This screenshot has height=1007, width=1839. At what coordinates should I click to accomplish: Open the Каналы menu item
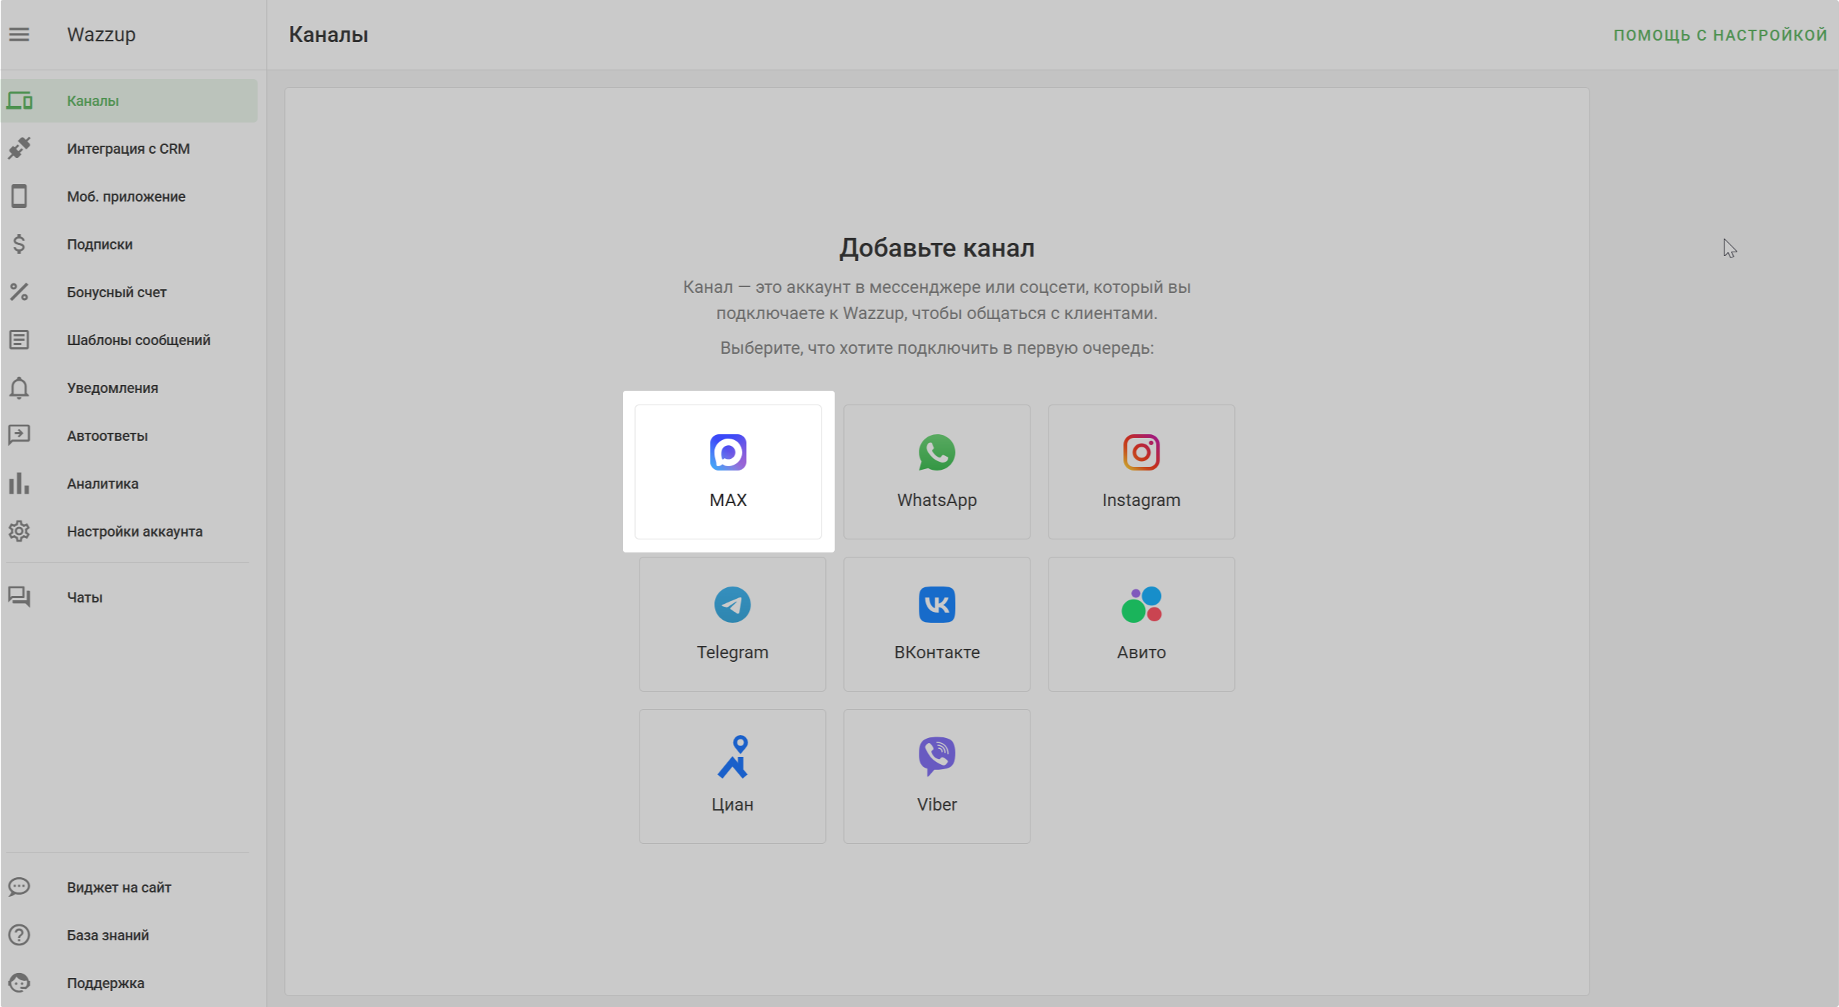[x=129, y=101]
